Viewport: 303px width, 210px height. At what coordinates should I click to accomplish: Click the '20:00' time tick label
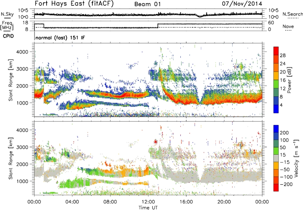click(224, 202)
